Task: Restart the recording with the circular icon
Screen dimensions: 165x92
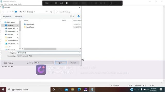Action: [x=61, y=3]
